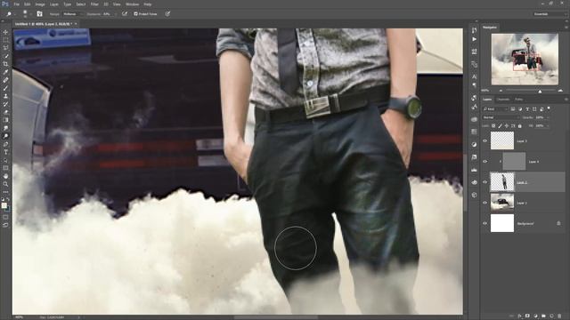Open the Character panel icon in dock

tap(474, 76)
